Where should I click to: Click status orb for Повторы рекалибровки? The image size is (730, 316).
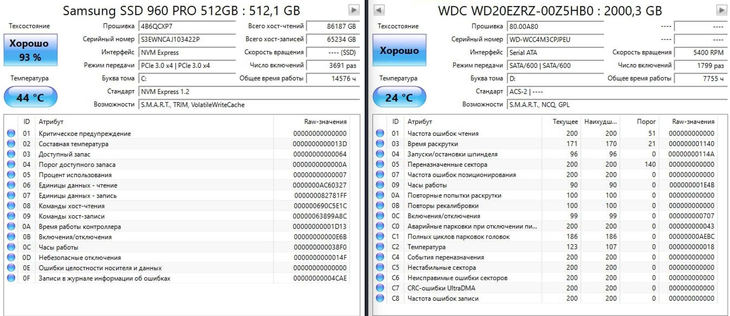380,205
